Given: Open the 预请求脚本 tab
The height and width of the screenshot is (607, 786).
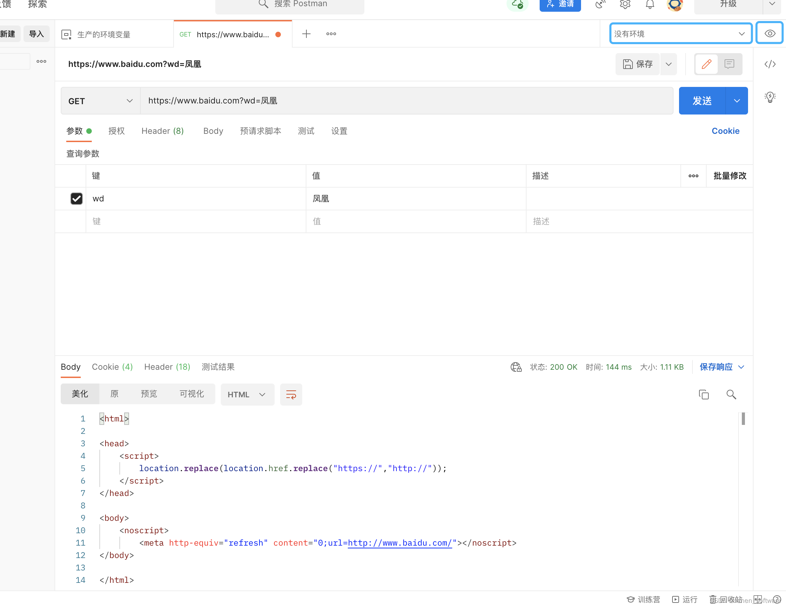Looking at the screenshot, I should tap(261, 131).
